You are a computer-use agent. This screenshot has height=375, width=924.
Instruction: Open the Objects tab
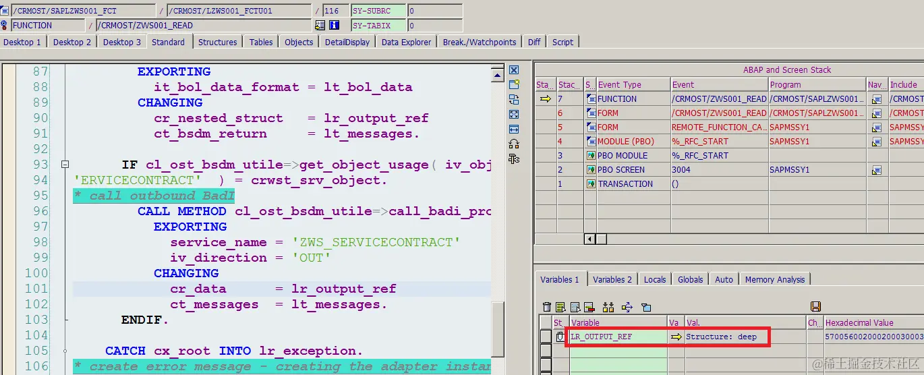299,42
